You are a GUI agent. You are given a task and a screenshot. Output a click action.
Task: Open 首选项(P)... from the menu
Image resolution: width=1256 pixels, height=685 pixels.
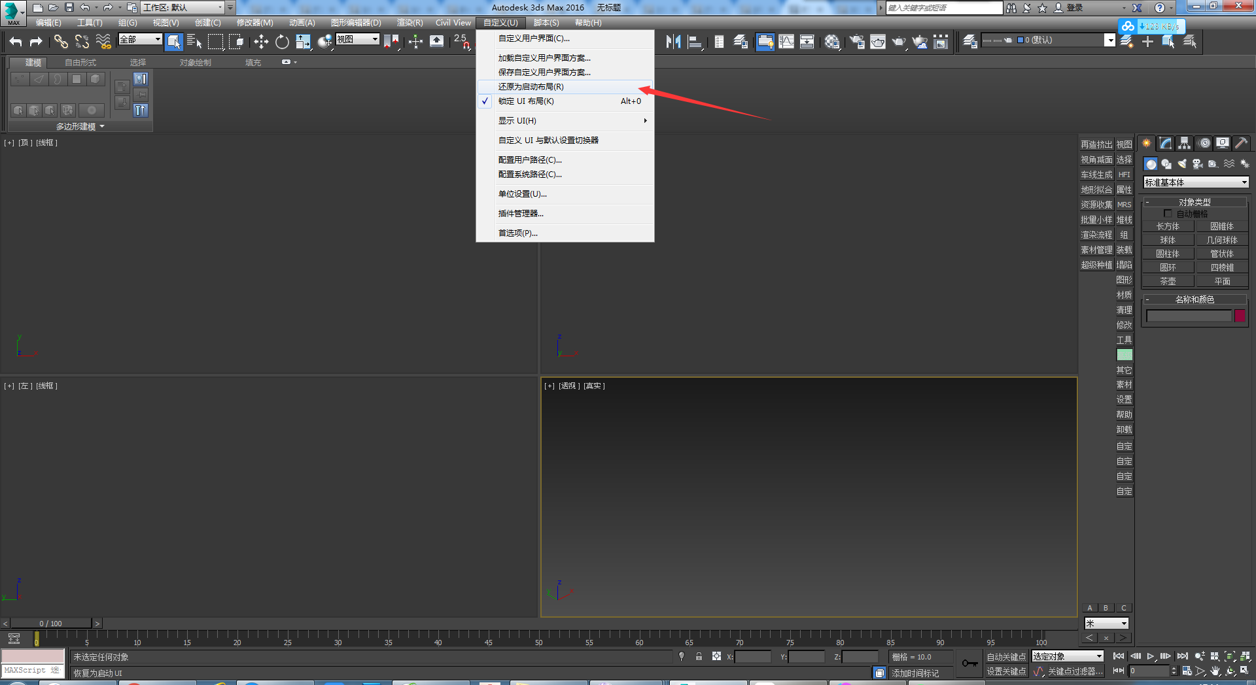pyautogui.click(x=565, y=233)
